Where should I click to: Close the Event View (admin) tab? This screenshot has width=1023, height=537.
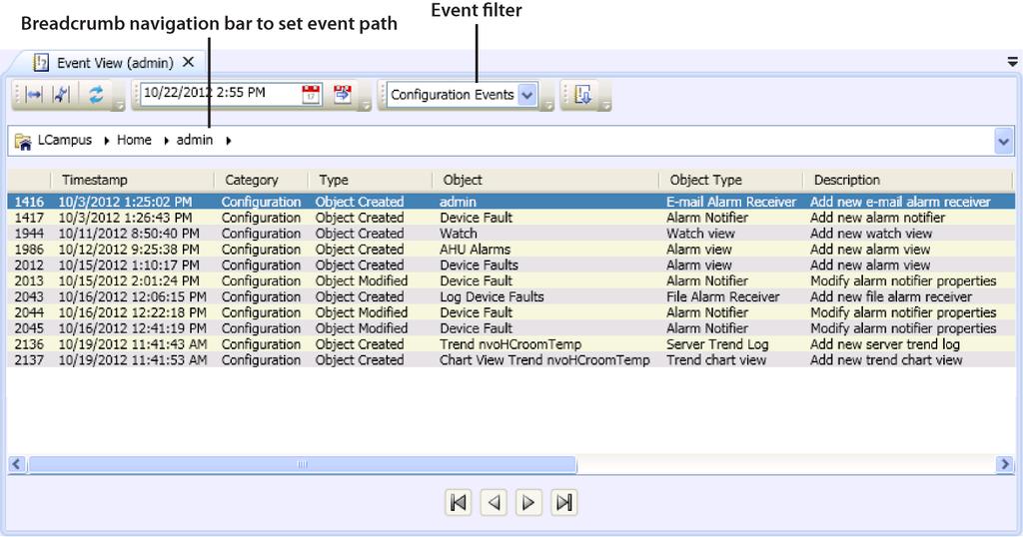[188, 63]
